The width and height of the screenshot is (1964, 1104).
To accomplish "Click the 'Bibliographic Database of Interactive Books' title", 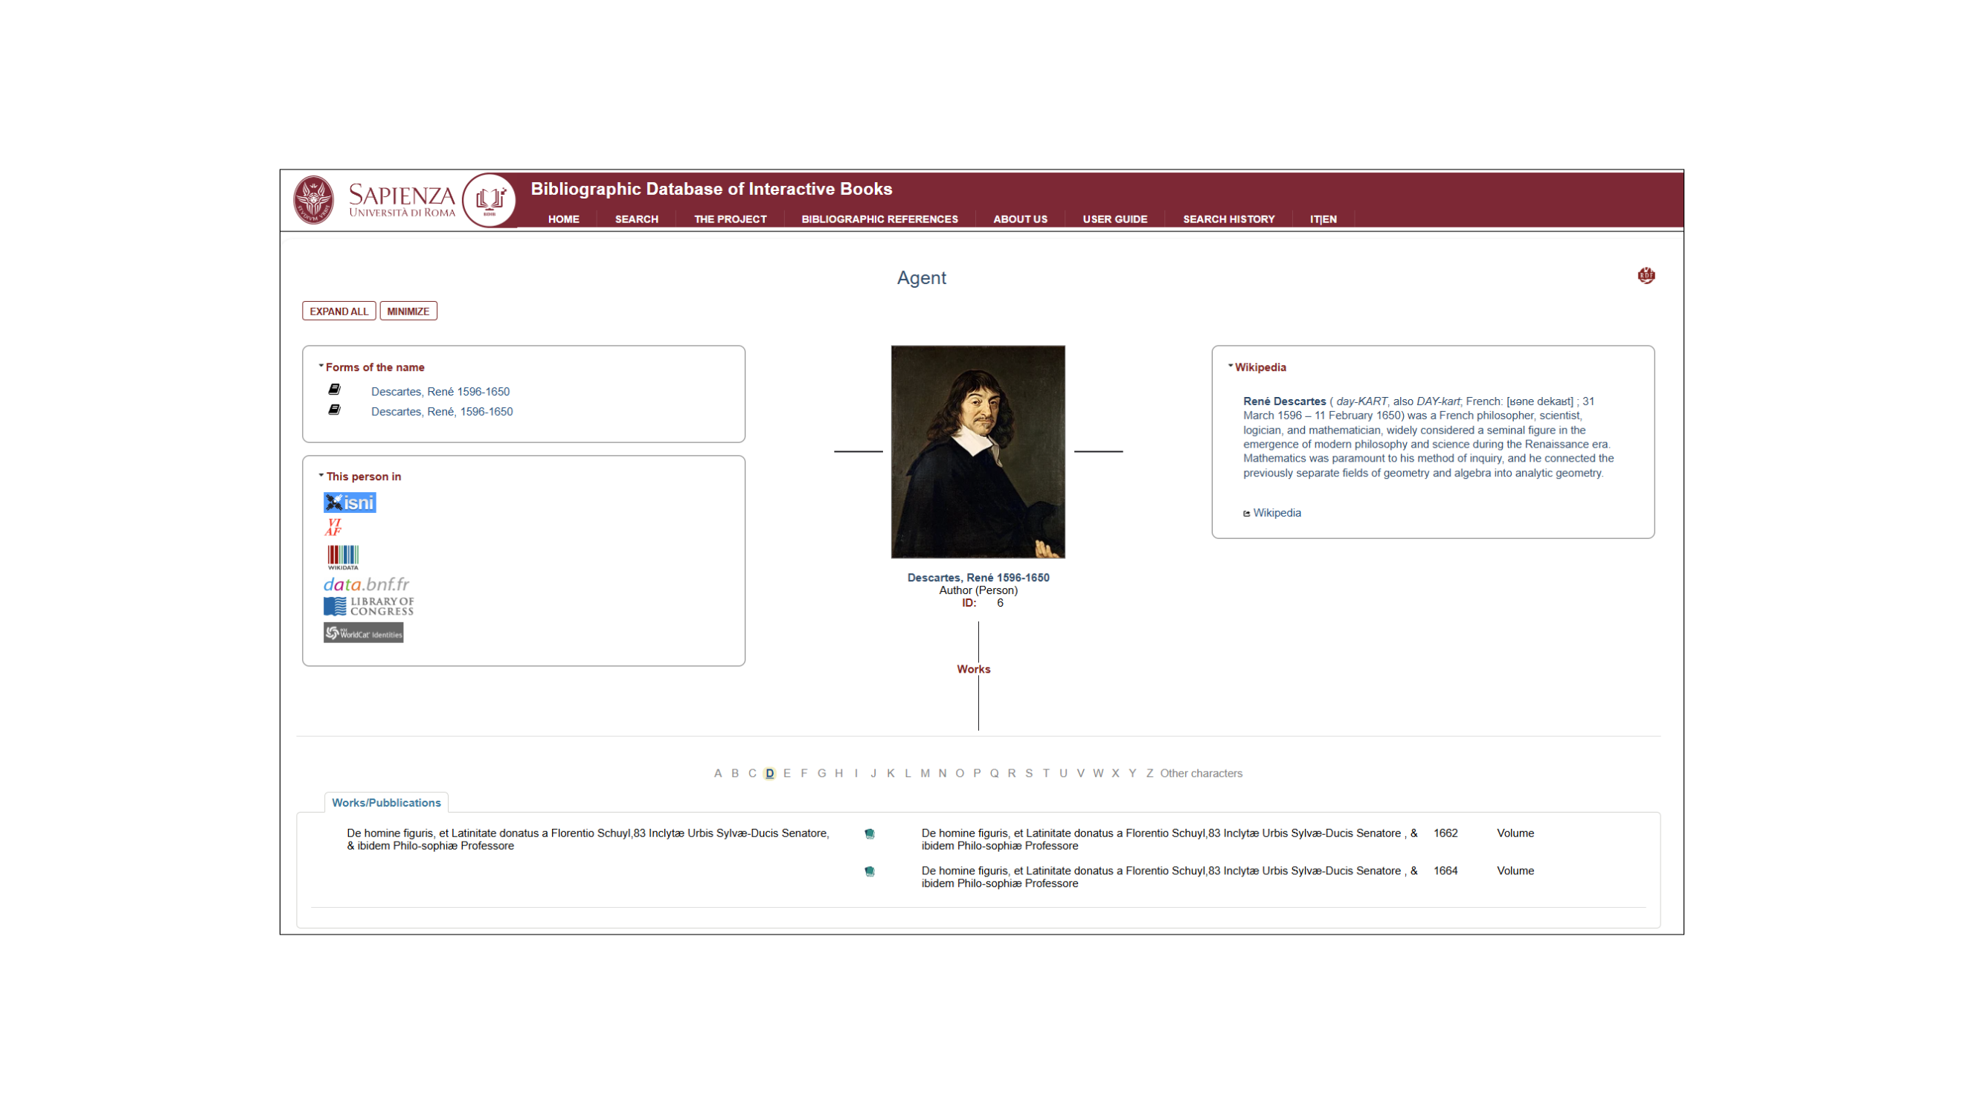I will [710, 189].
